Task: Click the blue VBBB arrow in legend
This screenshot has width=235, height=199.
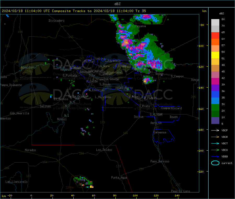Action: (x=215, y=156)
